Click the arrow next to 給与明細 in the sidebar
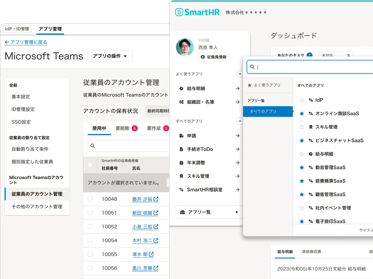Screen dimensions: 373x279 (238, 89)
